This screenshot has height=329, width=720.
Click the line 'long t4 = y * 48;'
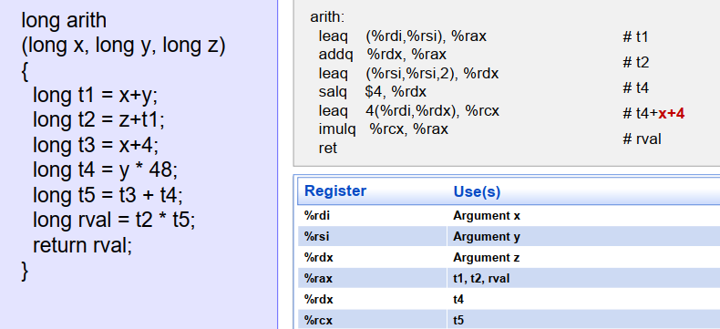tap(105, 170)
